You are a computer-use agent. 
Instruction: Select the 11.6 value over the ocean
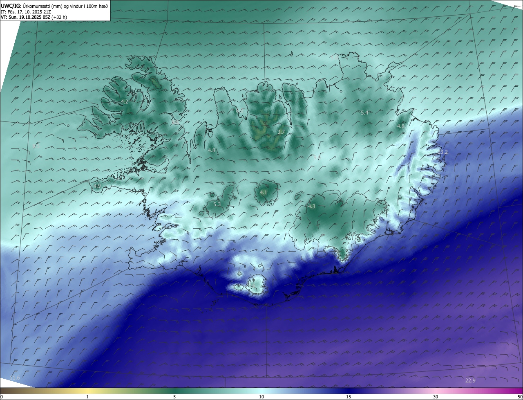(x=15, y=378)
